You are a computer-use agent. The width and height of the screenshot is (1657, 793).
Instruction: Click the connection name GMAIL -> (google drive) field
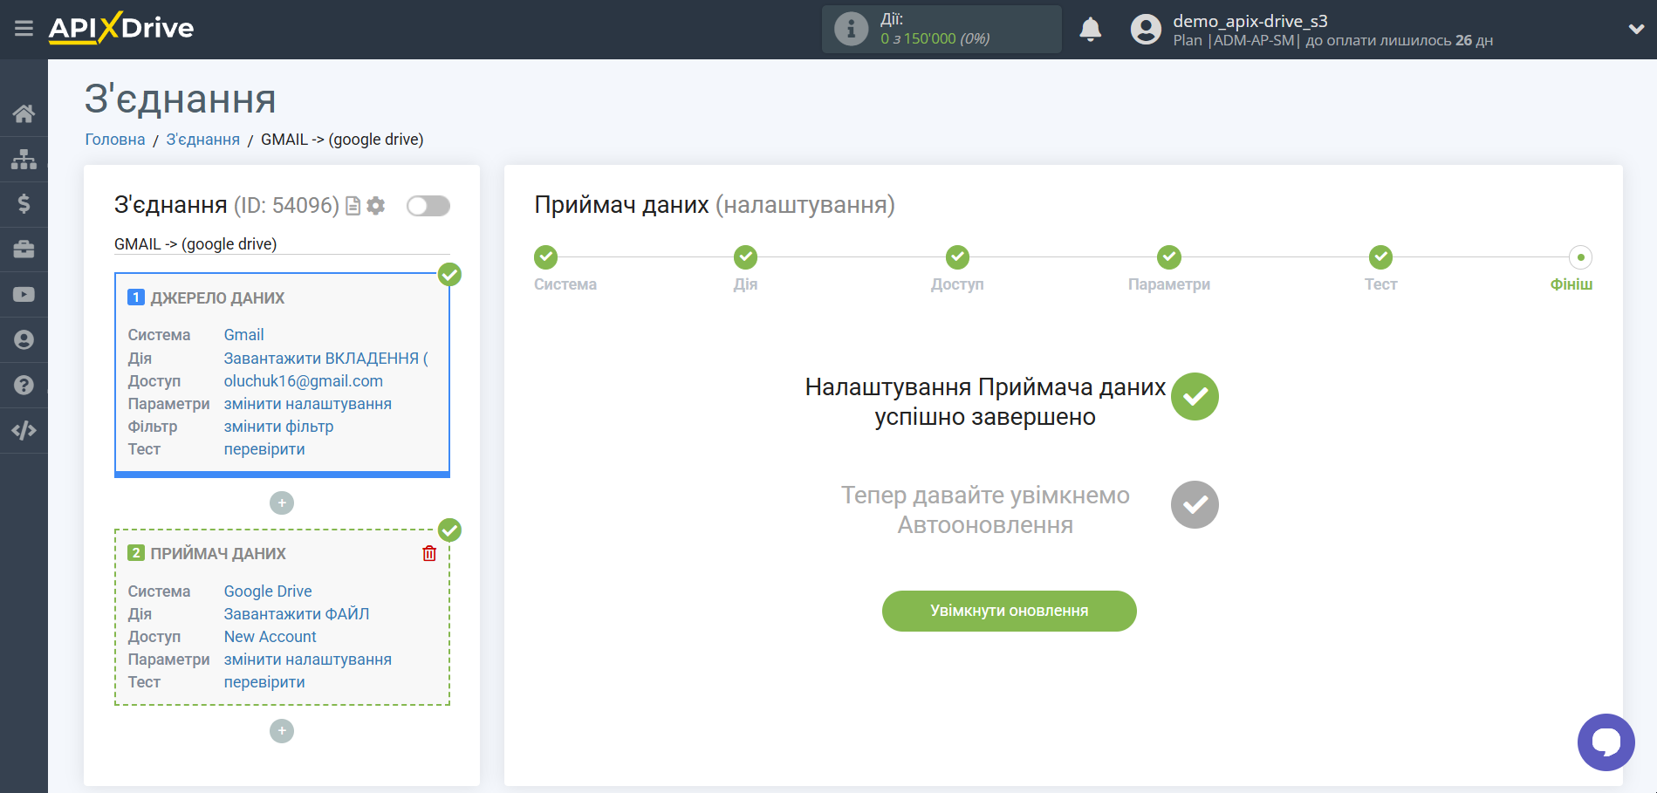[282, 244]
